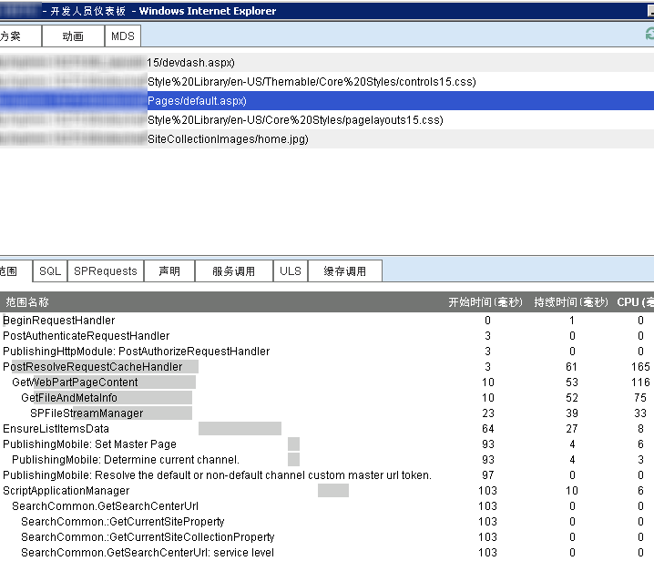Select the 缓存调用 tab
Screen dimensions: 654x561
(345, 271)
